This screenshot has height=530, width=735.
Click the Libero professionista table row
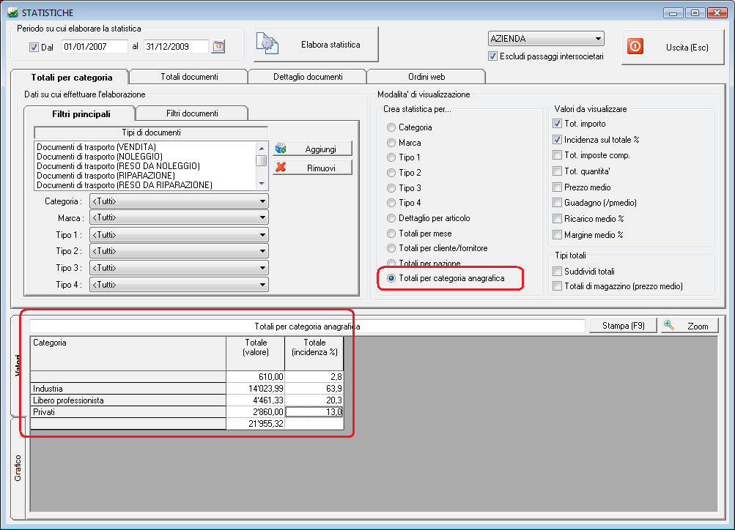tap(187, 400)
